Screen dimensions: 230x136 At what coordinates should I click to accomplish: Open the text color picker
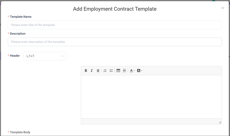(132, 71)
